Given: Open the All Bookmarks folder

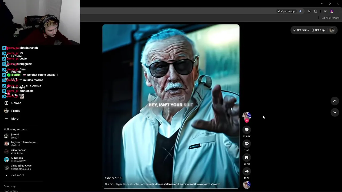Looking at the screenshot, I should pos(331,18).
